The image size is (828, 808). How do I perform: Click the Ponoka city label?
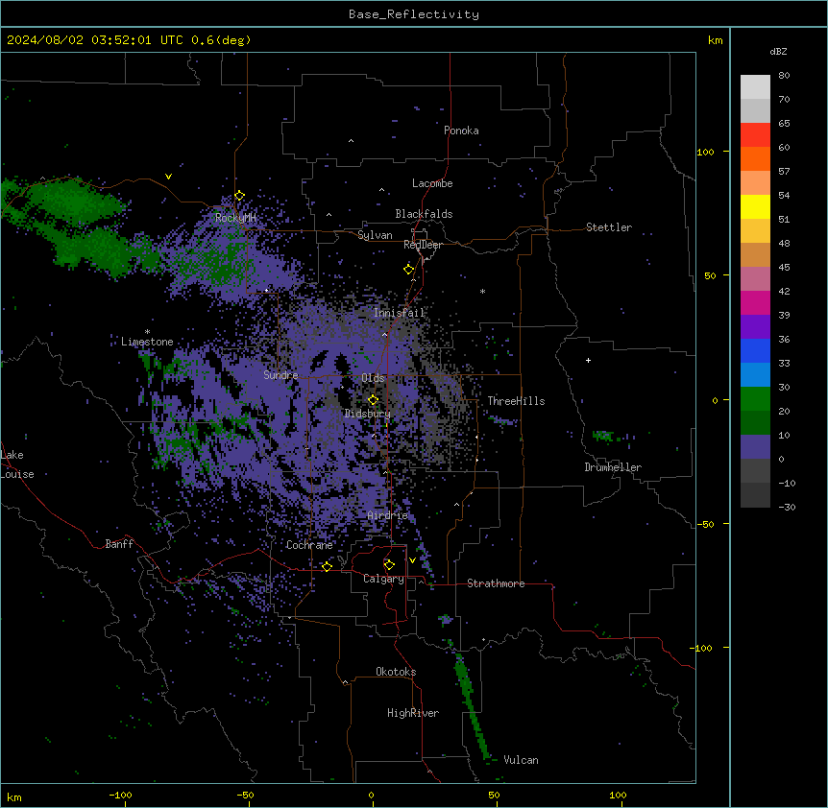[x=461, y=131]
